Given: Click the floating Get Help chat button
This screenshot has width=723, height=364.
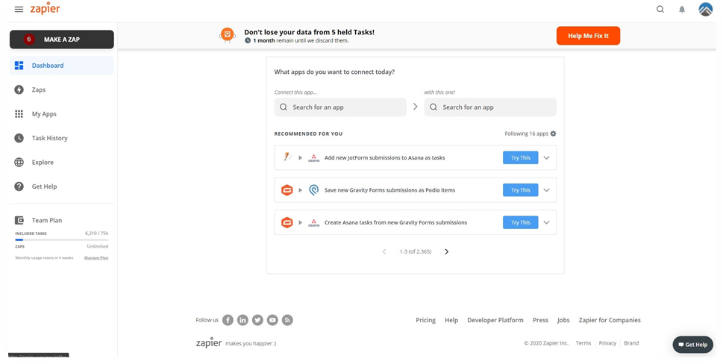Looking at the screenshot, I should coord(692,345).
